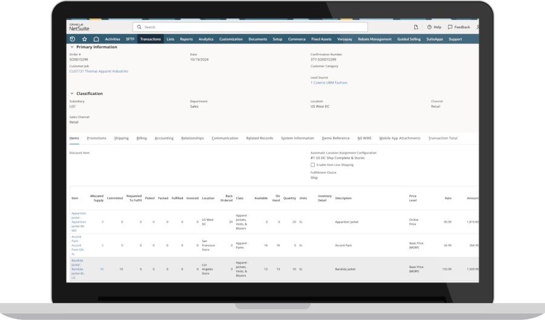Viewport: 545px width, 320px height.
Task: Focus the global Search field
Action: click(x=250, y=27)
